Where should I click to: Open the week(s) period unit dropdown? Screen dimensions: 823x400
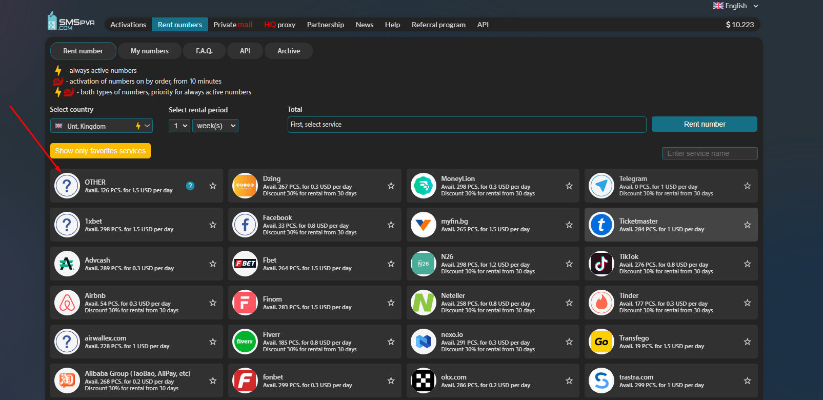coord(215,126)
